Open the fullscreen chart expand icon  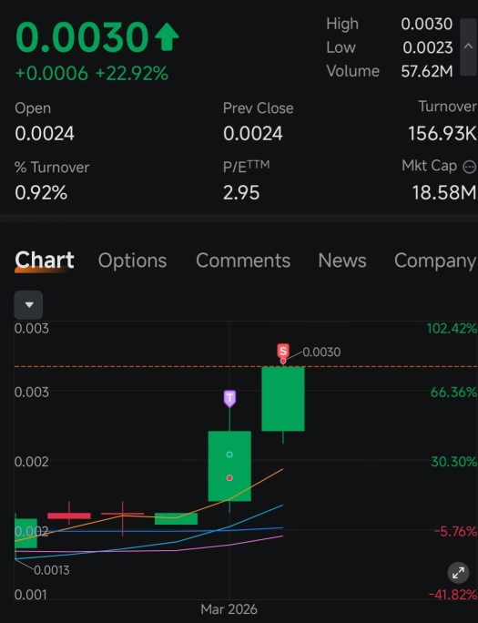pos(458,573)
